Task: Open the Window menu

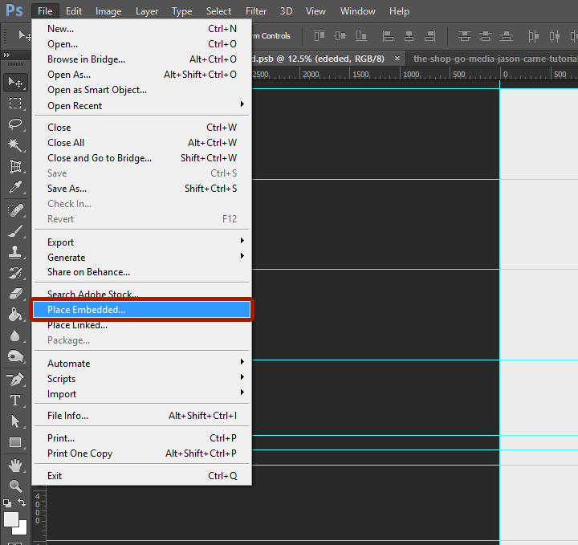Action: pyautogui.click(x=357, y=11)
